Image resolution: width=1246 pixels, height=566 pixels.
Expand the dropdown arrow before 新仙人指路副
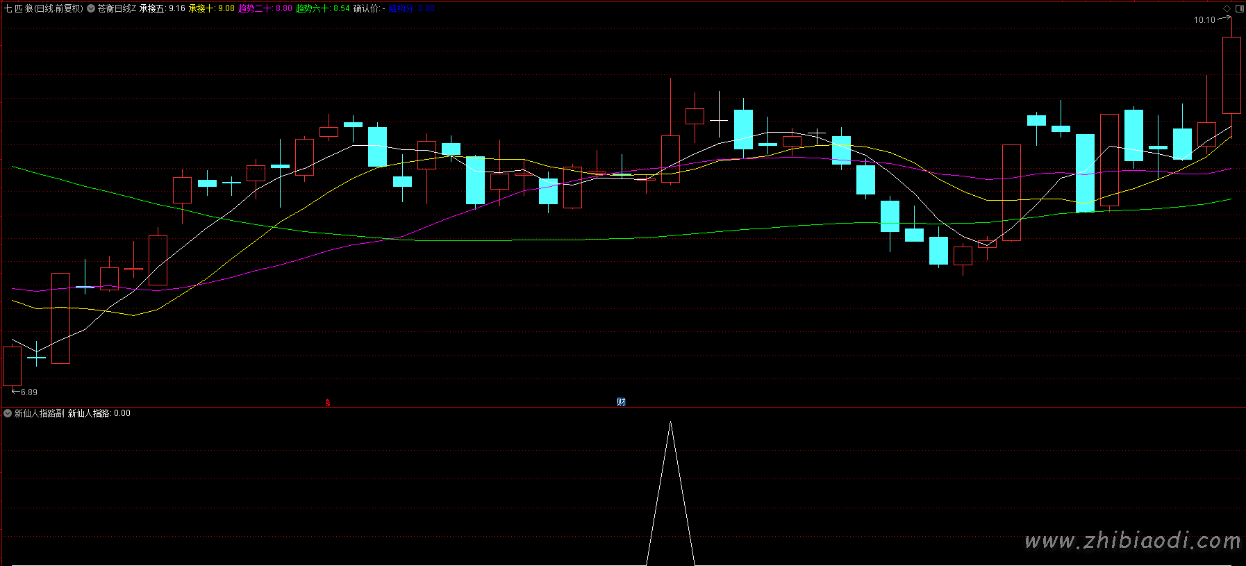tap(8, 413)
